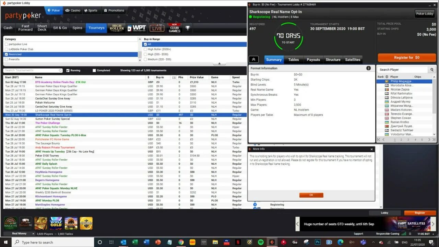The width and height of the screenshot is (439, 247).
Task: Check the High Roller ($530+) buy-in
Action: [145, 49]
